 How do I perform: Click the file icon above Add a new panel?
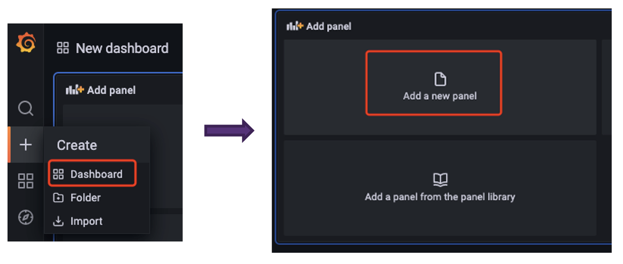[x=440, y=79]
